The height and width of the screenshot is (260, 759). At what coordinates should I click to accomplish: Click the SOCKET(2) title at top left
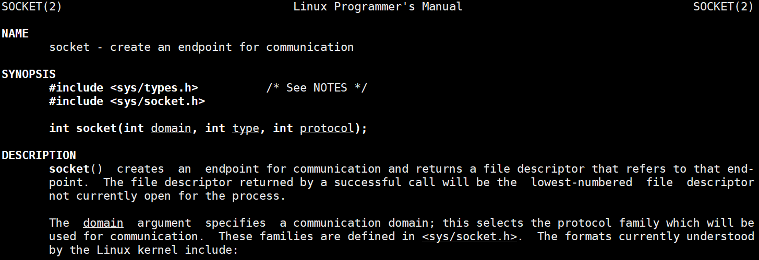[32, 7]
